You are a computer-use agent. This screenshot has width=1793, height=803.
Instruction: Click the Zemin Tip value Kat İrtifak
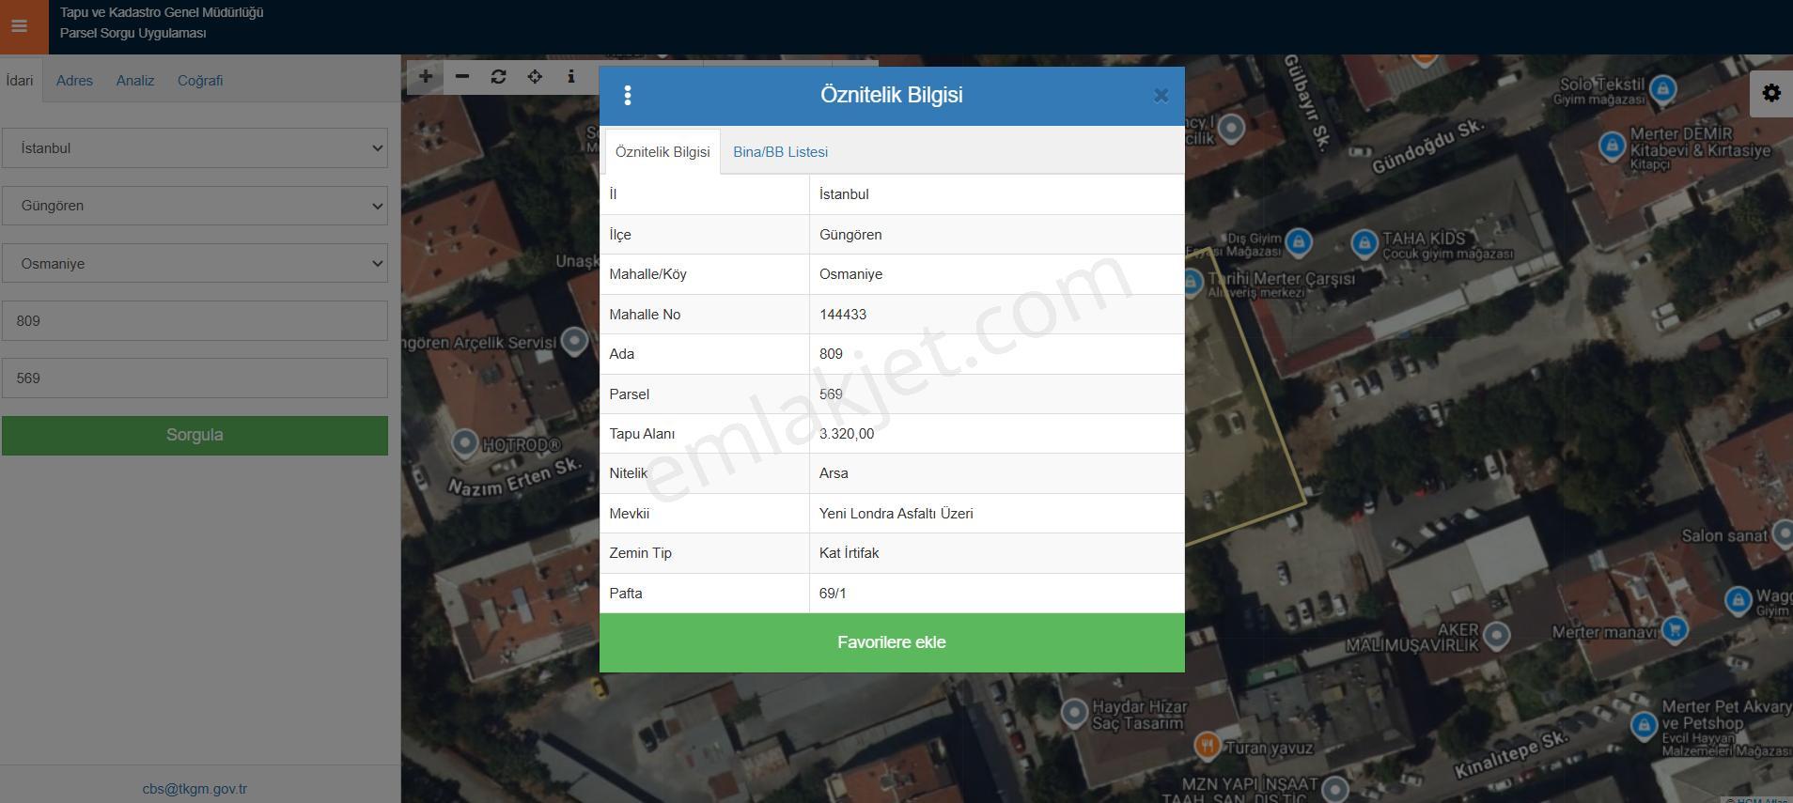tap(849, 553)
